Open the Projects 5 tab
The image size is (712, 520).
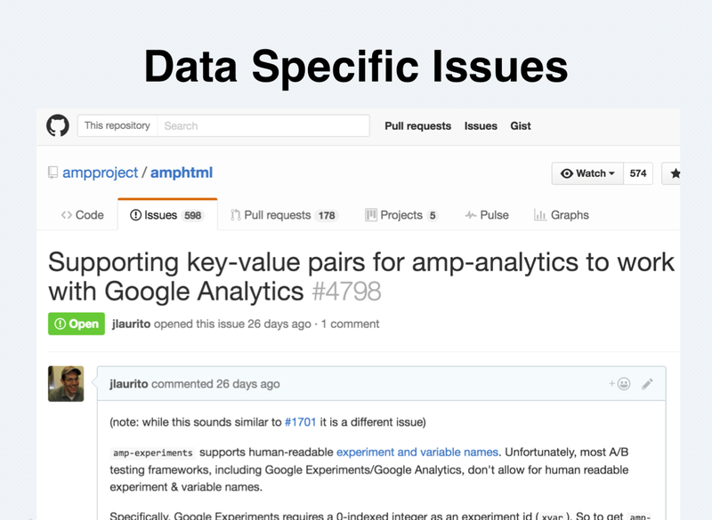pyautogui.click(x=401, y=215)
